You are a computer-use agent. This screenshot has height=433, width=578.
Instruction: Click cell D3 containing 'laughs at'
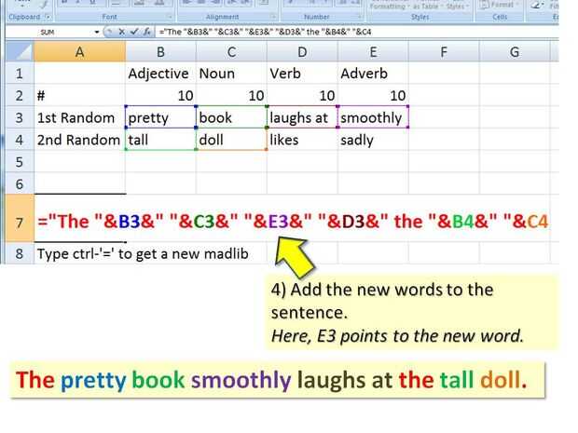301,118
